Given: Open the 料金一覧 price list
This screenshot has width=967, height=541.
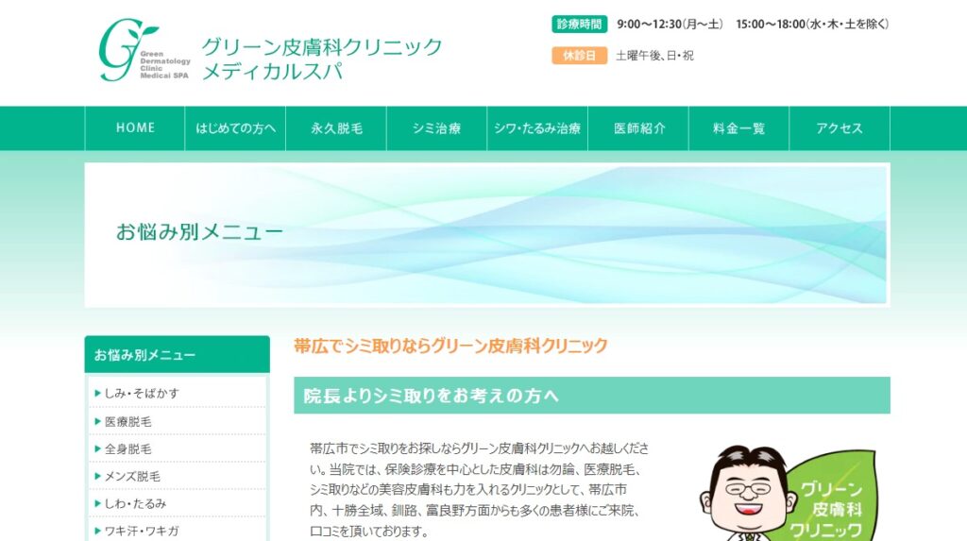Looking at the screenshot, I should (738, 128).
